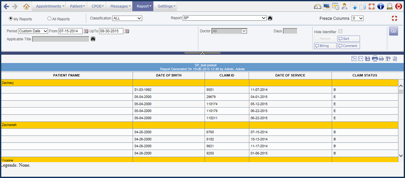Click the UpTo date field
This screenshot has width=405, height=178.
coord(111,31)
